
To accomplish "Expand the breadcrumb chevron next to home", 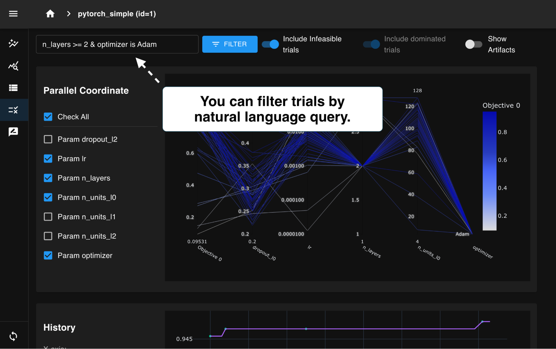I will 68,14.
